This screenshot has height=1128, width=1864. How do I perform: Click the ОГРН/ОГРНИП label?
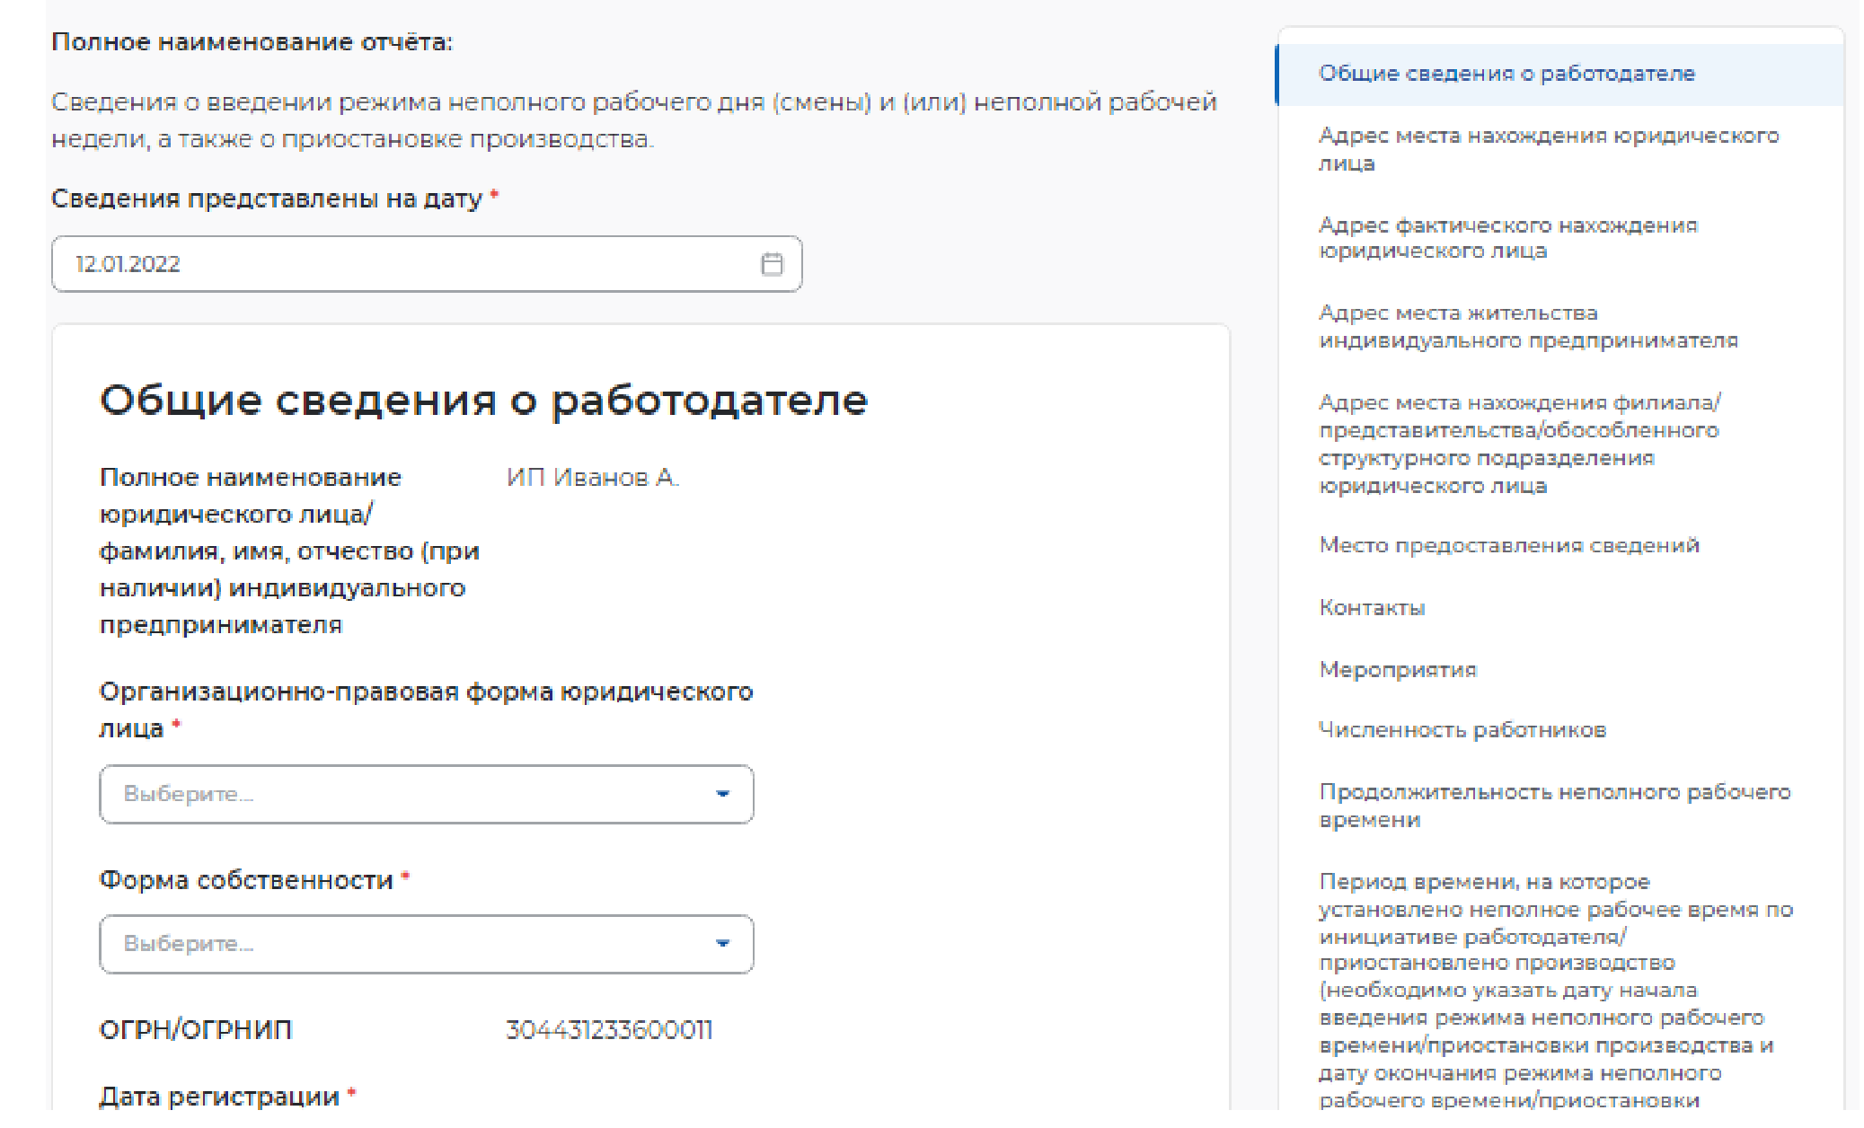click(x=196, y=1030)
